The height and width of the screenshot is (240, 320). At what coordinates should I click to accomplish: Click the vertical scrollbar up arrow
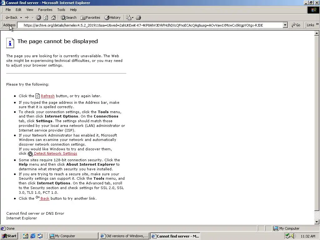pyautogui.click(x=317, y=33)
